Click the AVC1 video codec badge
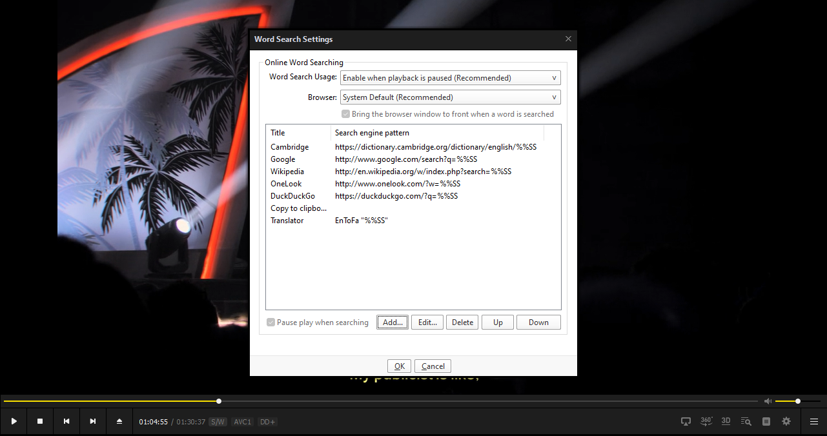This screenshot has width=827, height=436. click(x=243, y=422)
